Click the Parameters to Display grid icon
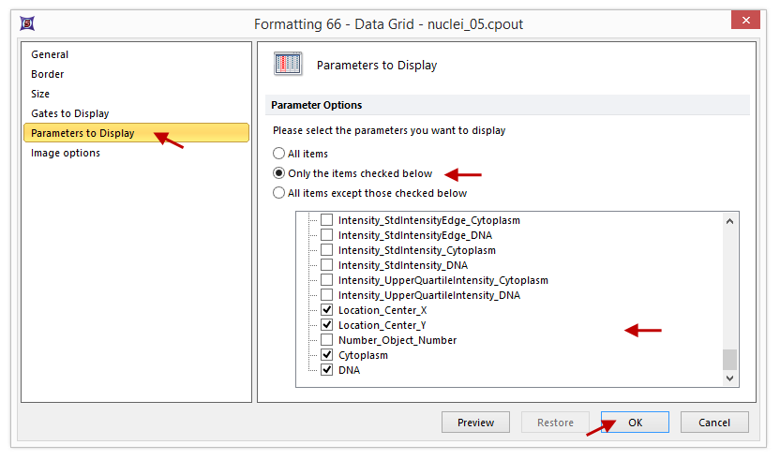 (x=287, y=65)
